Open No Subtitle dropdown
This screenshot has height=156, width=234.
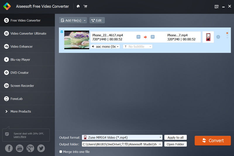coord(137,47)
